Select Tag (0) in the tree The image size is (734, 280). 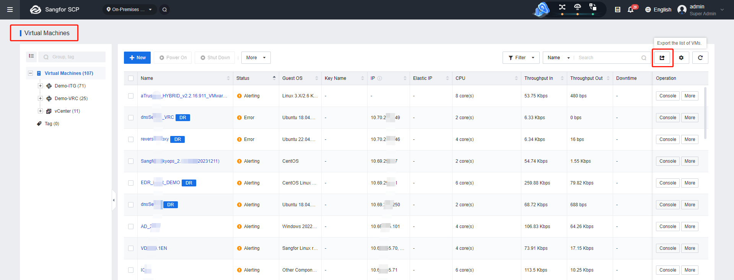[x=52, y=124]
